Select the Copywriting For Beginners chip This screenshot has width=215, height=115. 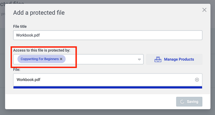coord(40,59)
